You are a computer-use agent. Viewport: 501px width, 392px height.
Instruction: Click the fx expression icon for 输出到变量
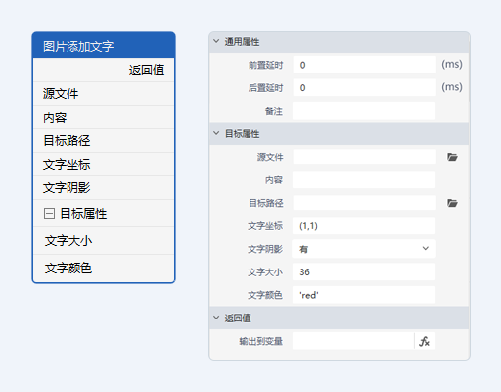tap(425, 341)
